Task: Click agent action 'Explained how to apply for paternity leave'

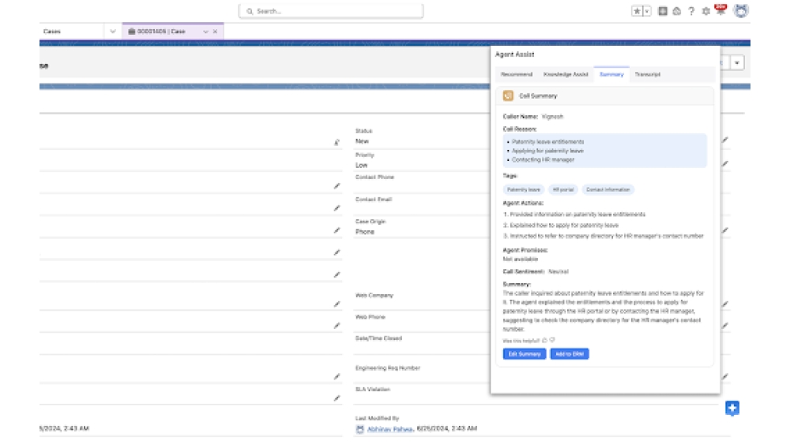Action: click(564, 226)
